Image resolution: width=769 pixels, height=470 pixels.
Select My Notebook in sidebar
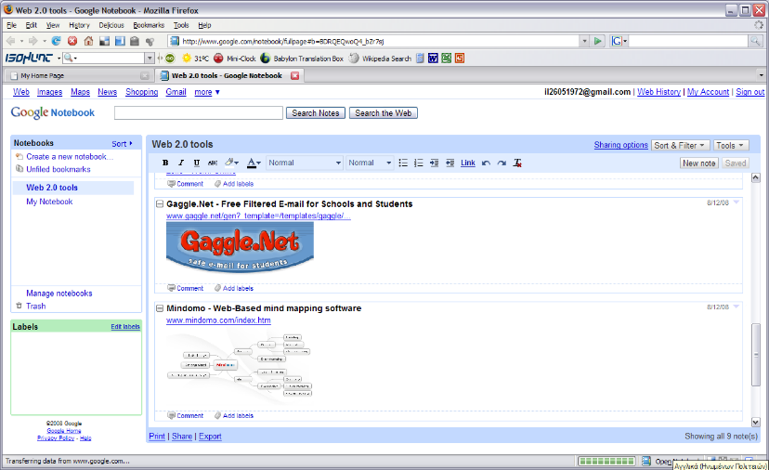(x=49, y=202)
